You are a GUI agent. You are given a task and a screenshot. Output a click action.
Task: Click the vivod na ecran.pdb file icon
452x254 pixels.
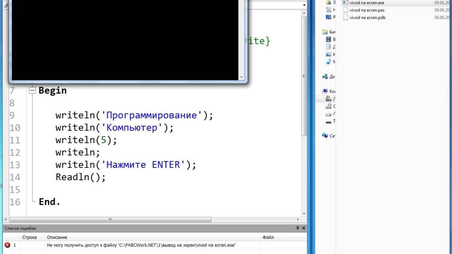click(x=346, y=17)
